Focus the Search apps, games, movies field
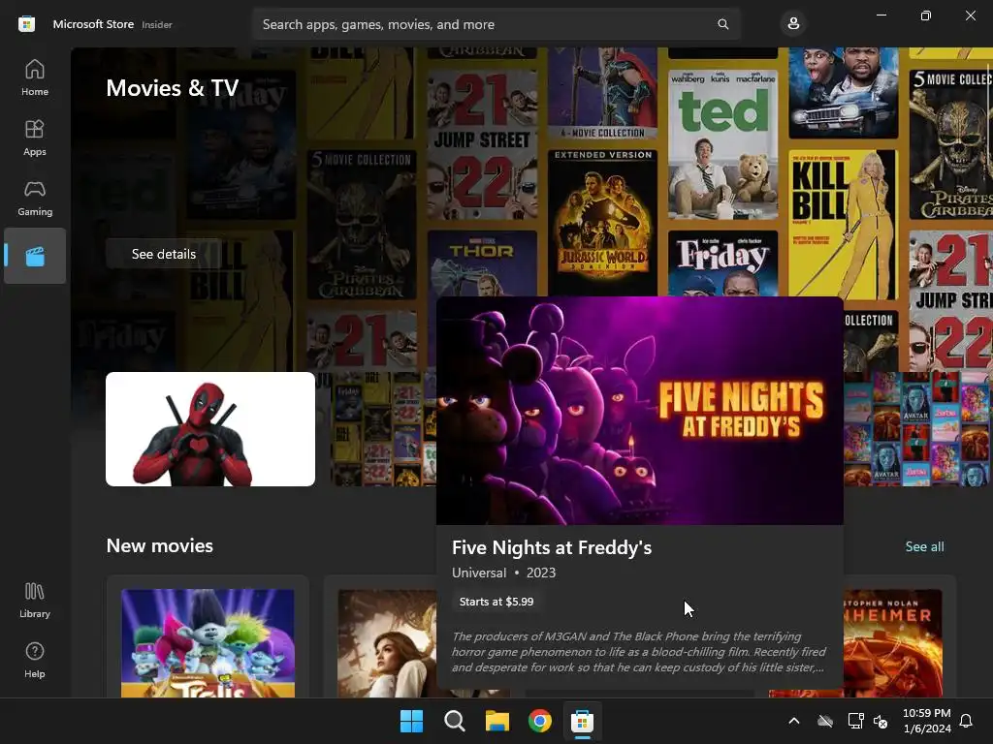993x744 pixels. [496, 24]
